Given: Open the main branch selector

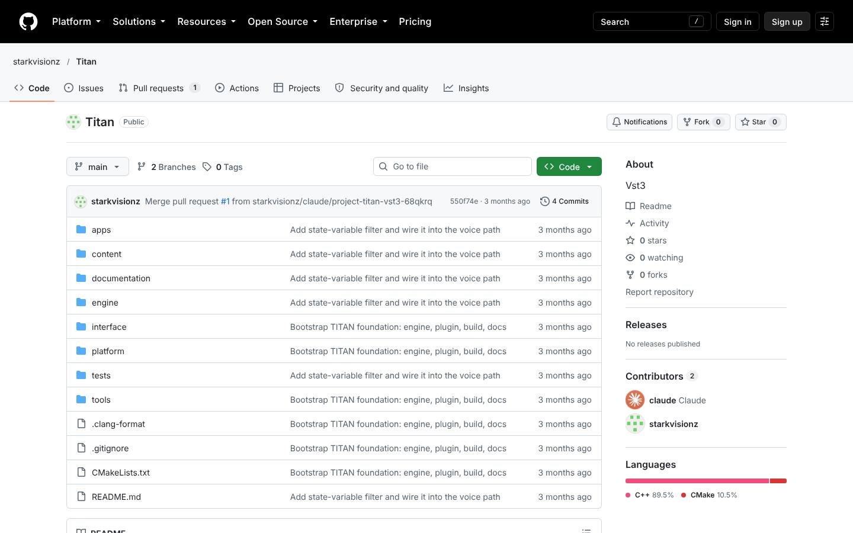Looking at the screenshot, I should [98, 166].
